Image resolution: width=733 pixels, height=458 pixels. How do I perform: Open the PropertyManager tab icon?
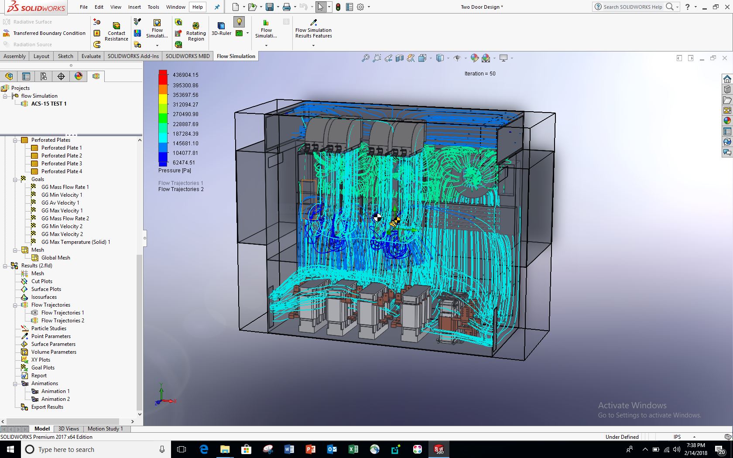click(26, 76)
